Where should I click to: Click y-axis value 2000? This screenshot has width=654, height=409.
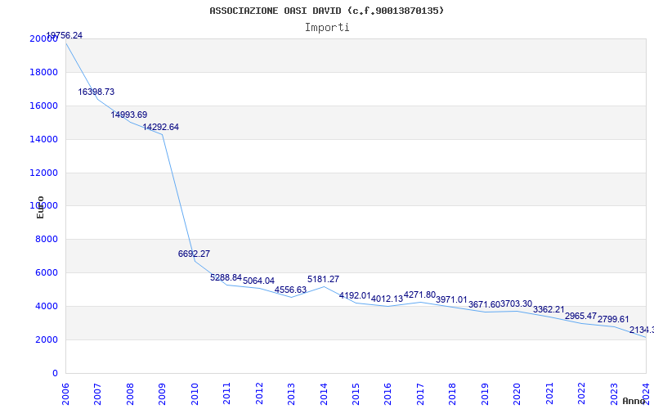click(47, 339)
